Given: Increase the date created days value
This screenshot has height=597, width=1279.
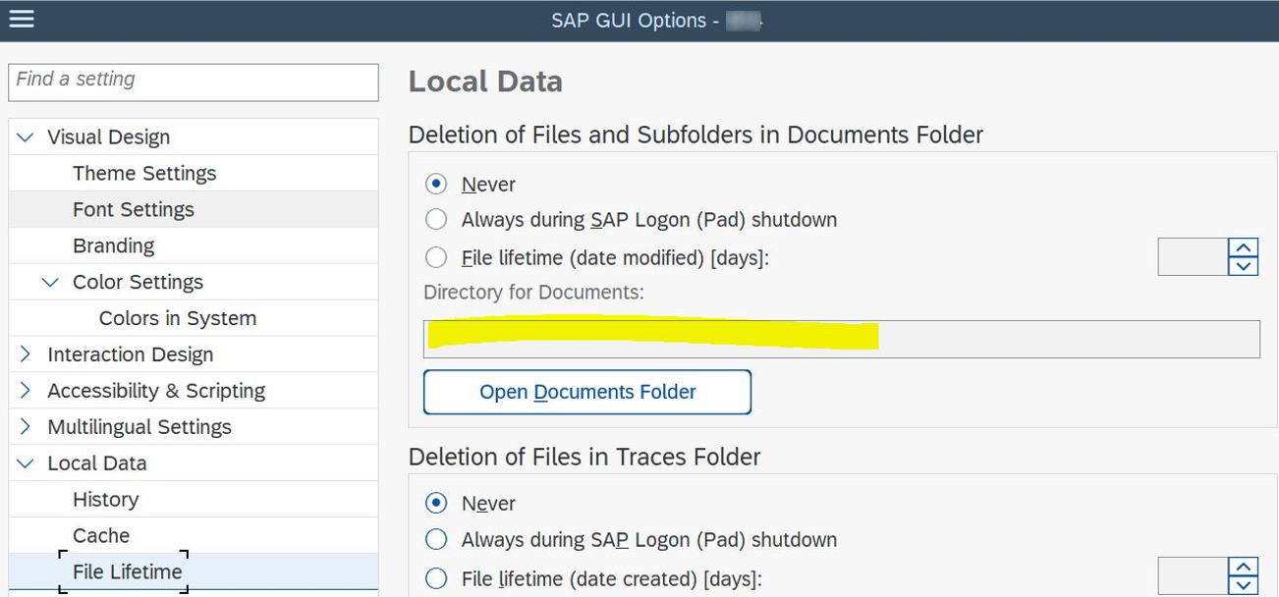Looking at the screenshot, I should (x=1244, y=568).
